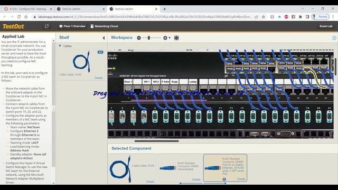Viewport: 338px width, 190px height.
Task: Click the Exec 1 patch panel label
Action: click(x=128, y=82)
